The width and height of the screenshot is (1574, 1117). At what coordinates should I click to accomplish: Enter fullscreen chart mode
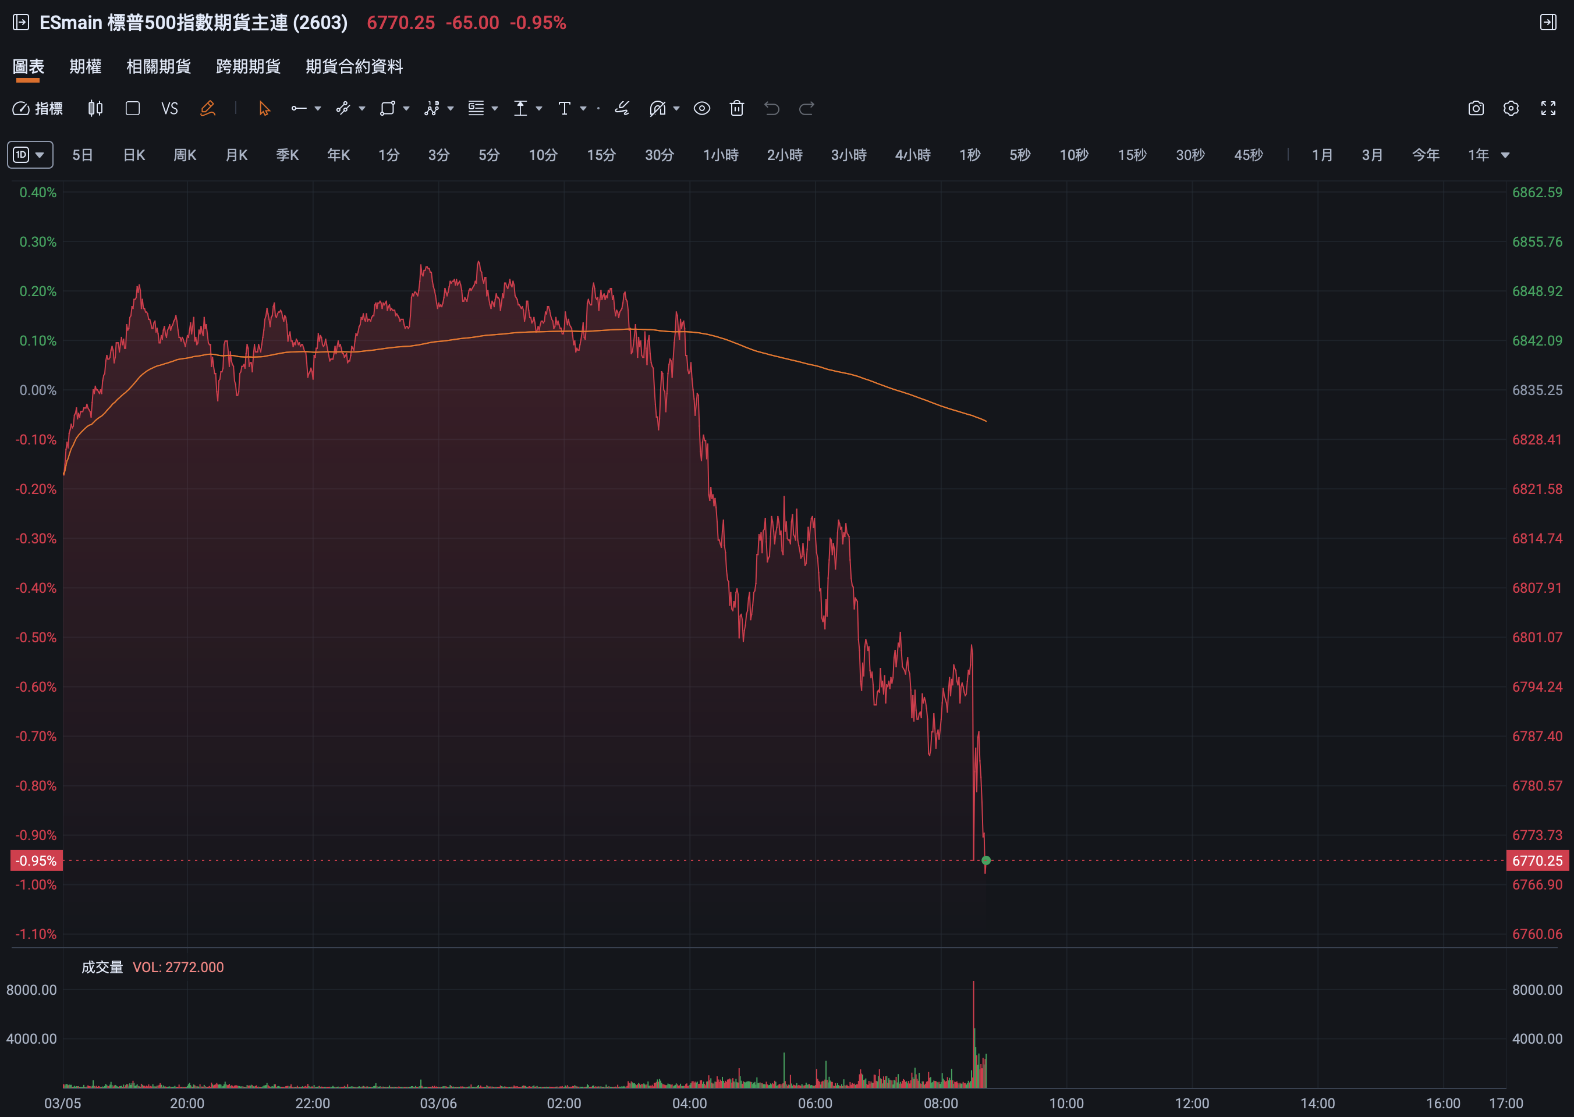pyautogui.click(x=1548, y=109)
